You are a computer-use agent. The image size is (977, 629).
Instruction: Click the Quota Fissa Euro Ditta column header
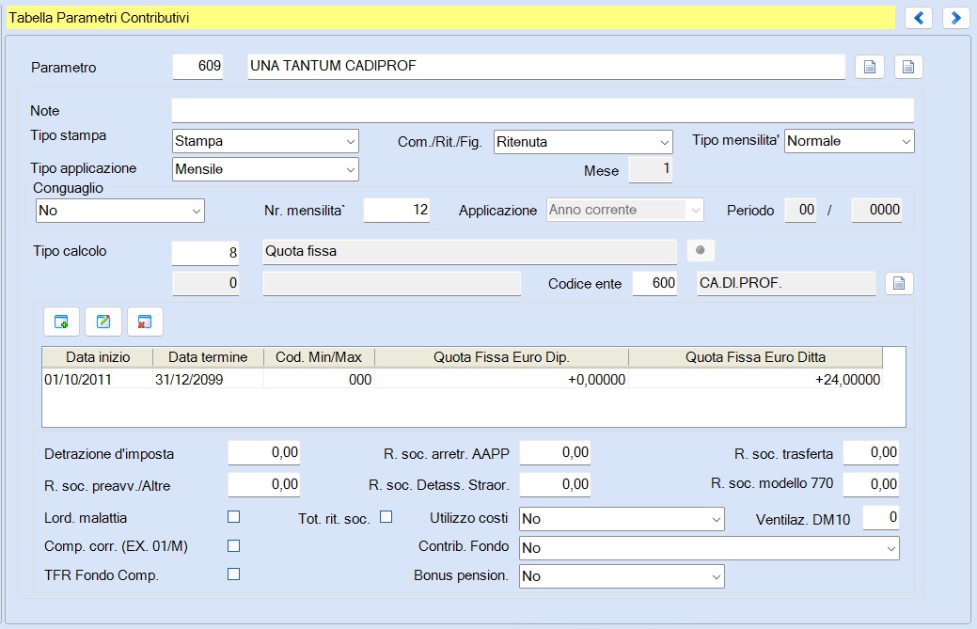pyautogui.click(x=756, y=357)
